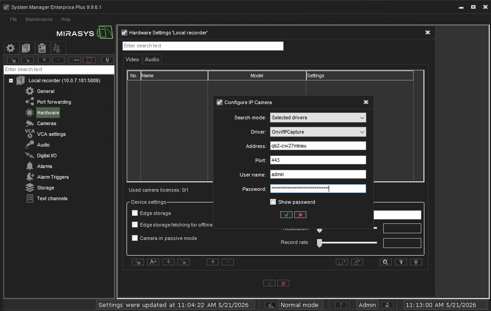Select Text channels in the tree
The width and height of the screenshot is (491, 311).
point(52,198)
